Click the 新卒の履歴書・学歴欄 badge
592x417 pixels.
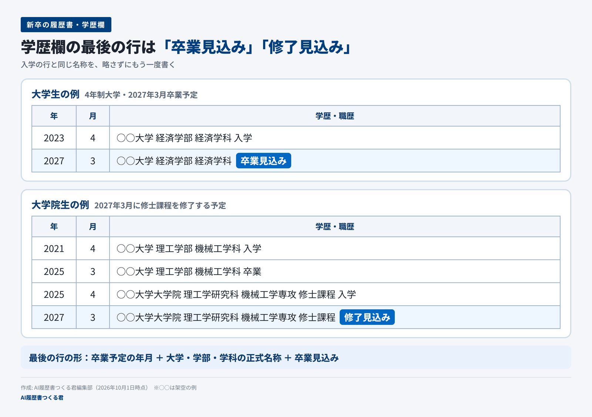[66, 25]
